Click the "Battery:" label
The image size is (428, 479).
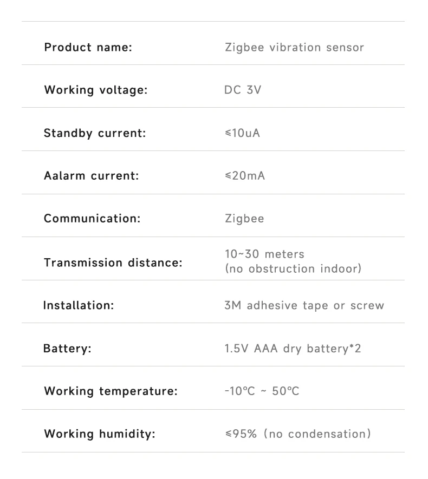click(x=67, y=349)
